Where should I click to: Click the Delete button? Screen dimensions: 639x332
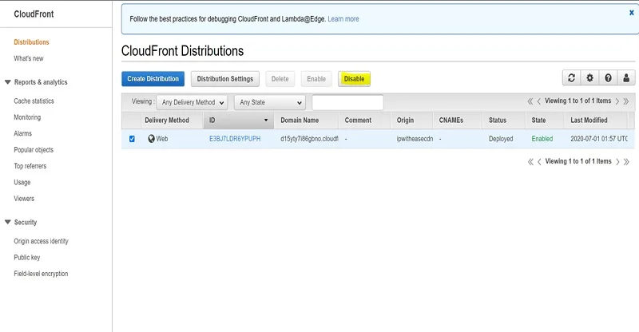pyautogui.click(x=280, y=79)
